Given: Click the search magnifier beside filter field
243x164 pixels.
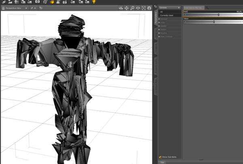Looking at the screenshot, I should 207,8.
